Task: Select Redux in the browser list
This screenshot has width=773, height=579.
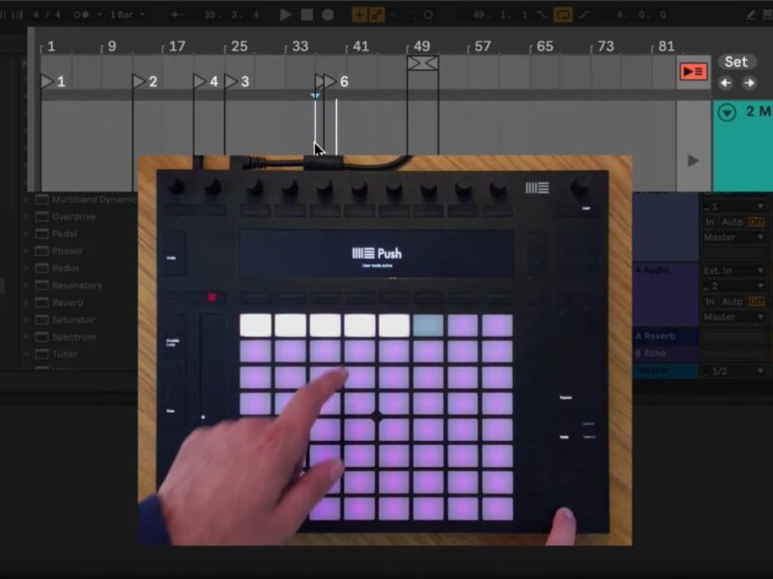Action: (66, 268)
